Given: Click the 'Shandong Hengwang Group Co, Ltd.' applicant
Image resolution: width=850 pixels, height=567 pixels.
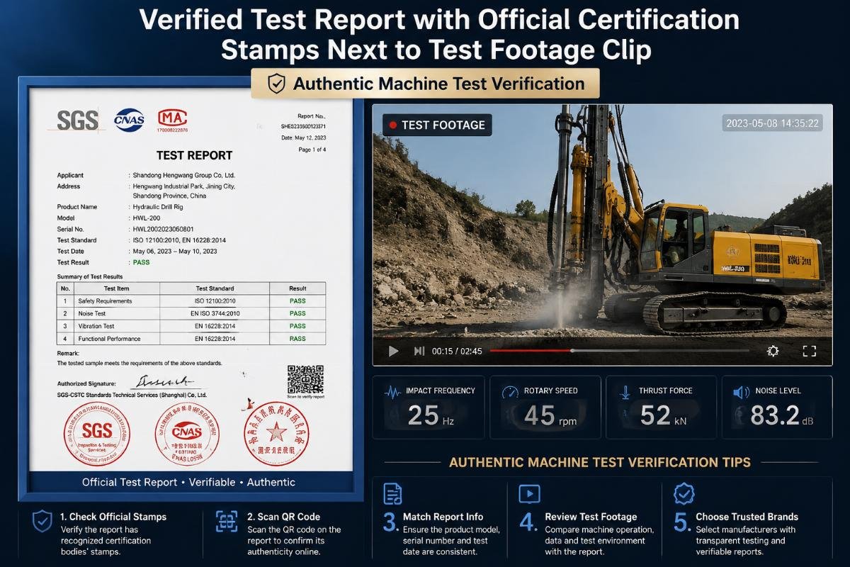Looking at the screenshot, I should [183, 175].
